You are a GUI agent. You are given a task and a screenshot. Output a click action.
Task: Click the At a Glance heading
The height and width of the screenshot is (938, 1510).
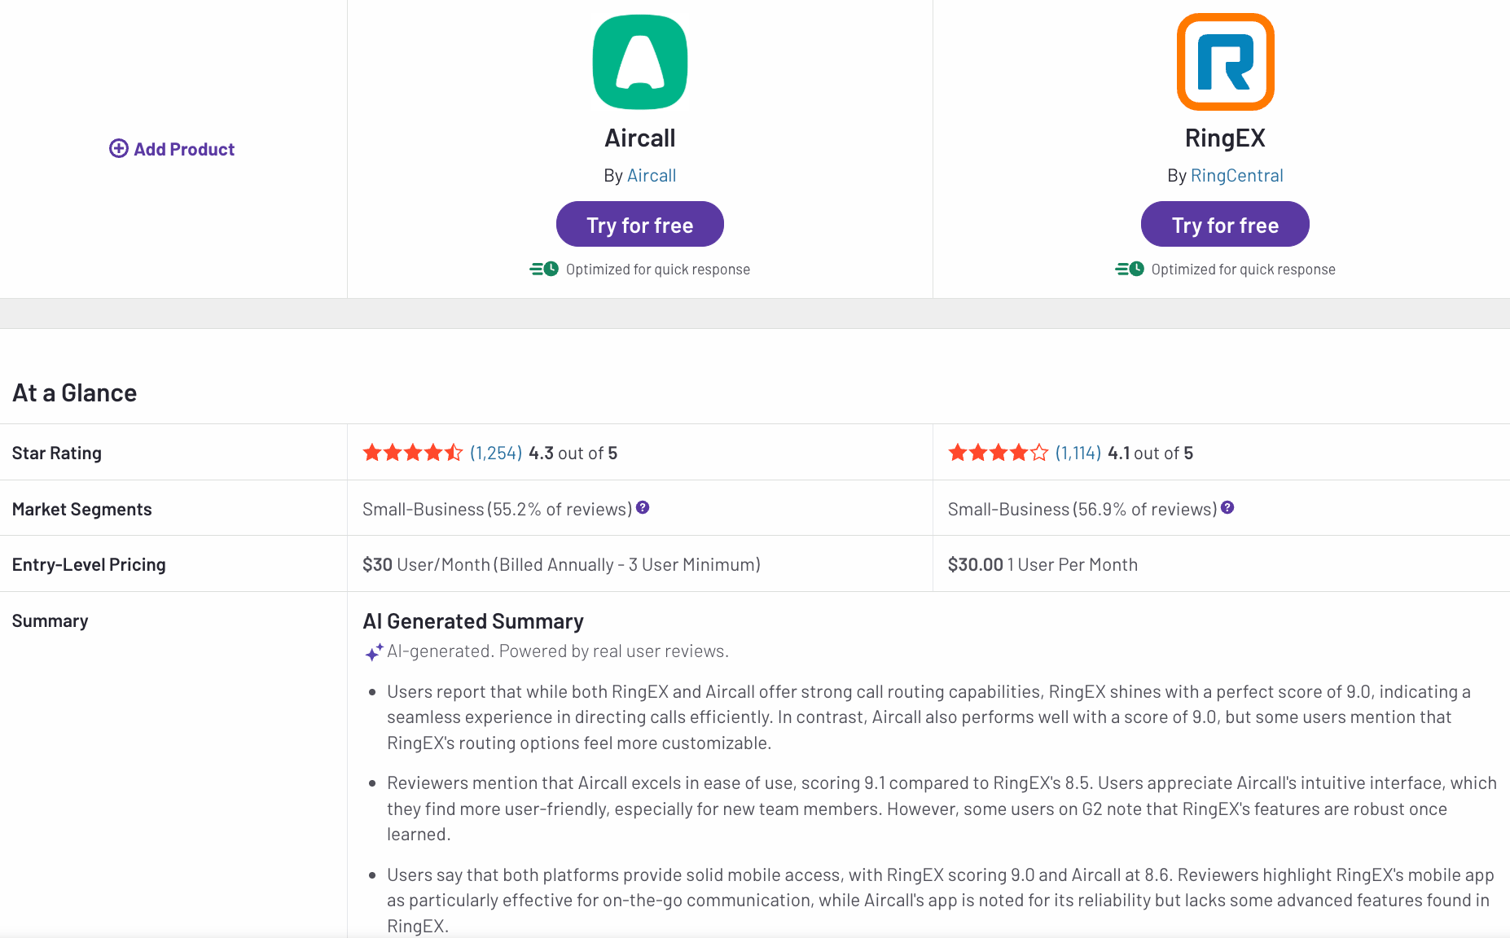pos(74,392)
